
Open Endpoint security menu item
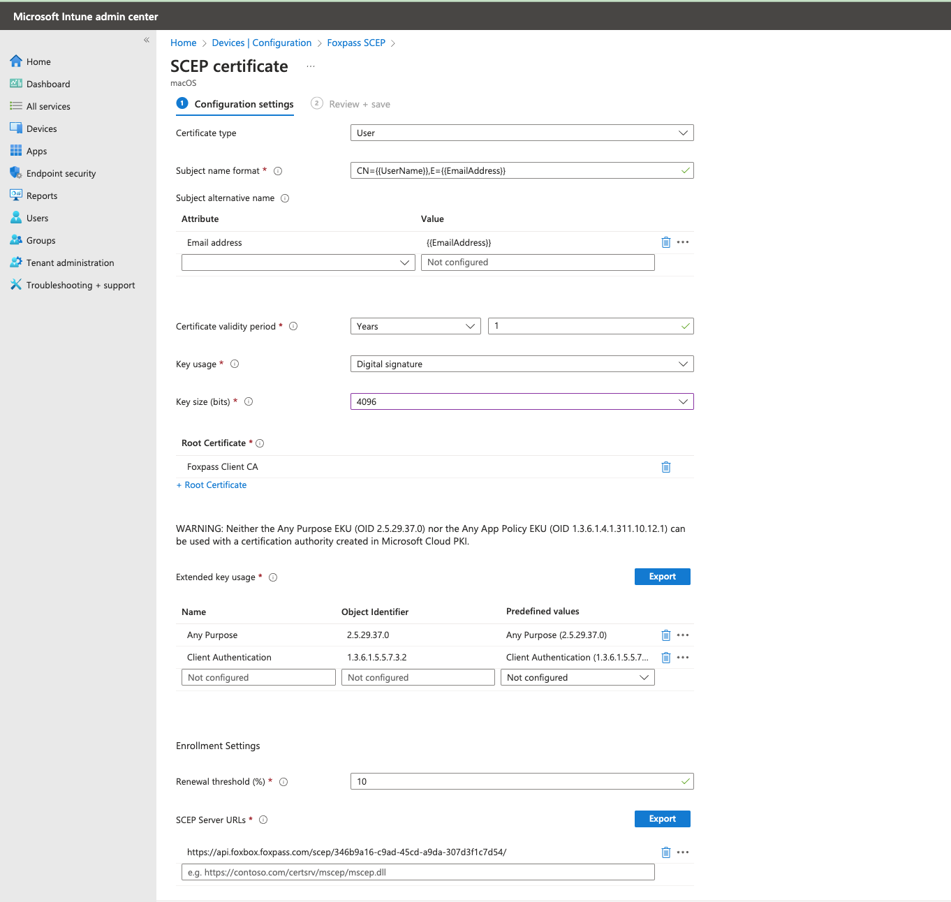pyautogui.click(x=61, y=173)
